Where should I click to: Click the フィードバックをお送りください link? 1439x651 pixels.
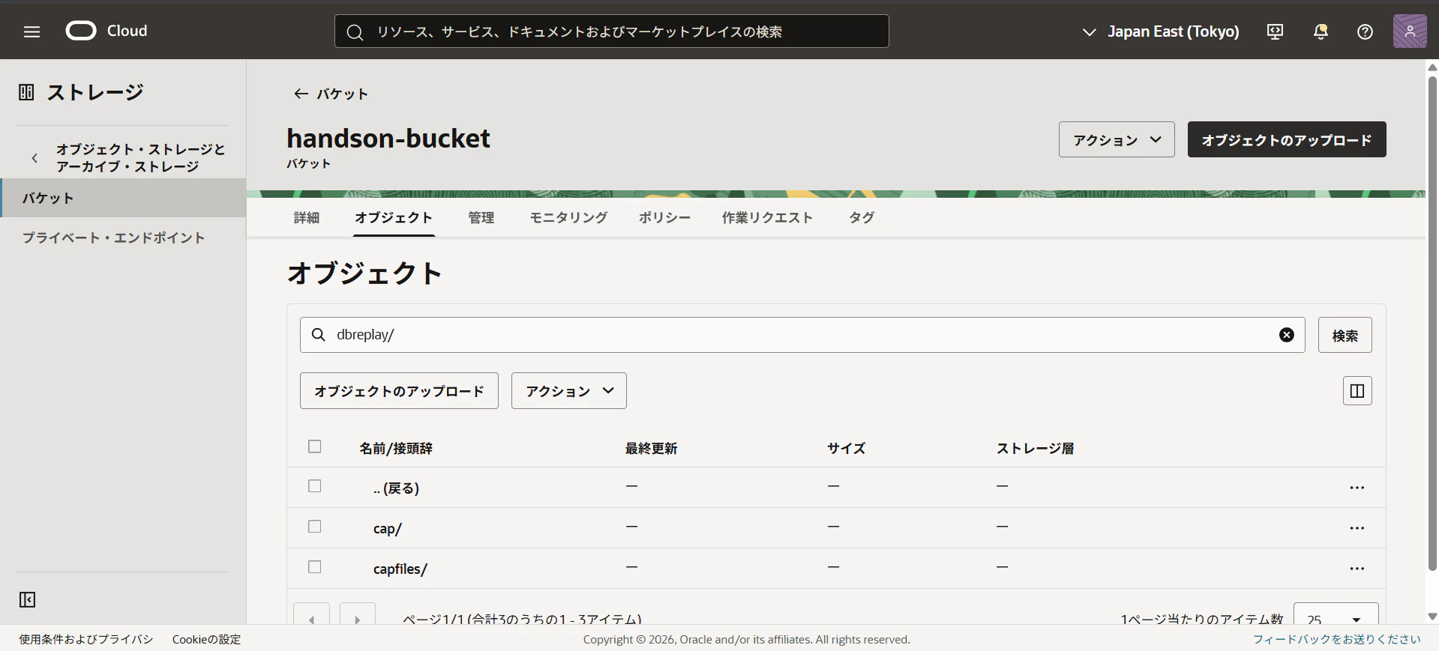1337,639
